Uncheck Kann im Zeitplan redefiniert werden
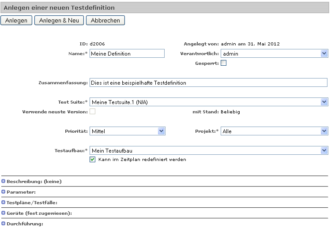Viewport: 331px width, 228px height. pyautogui.click(x=93, y=159)
